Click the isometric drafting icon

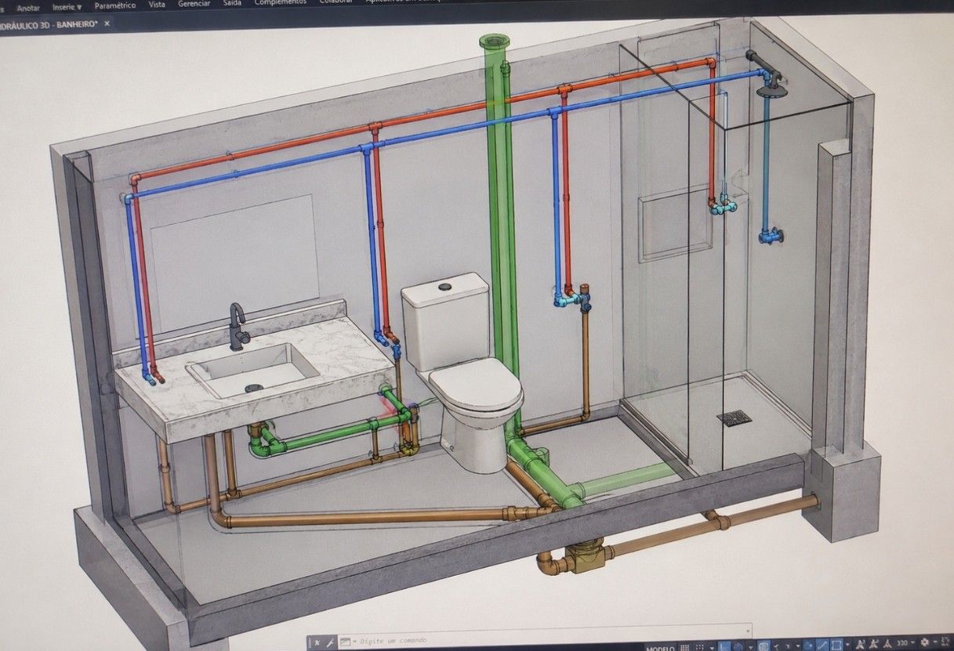tap(764, 647)
